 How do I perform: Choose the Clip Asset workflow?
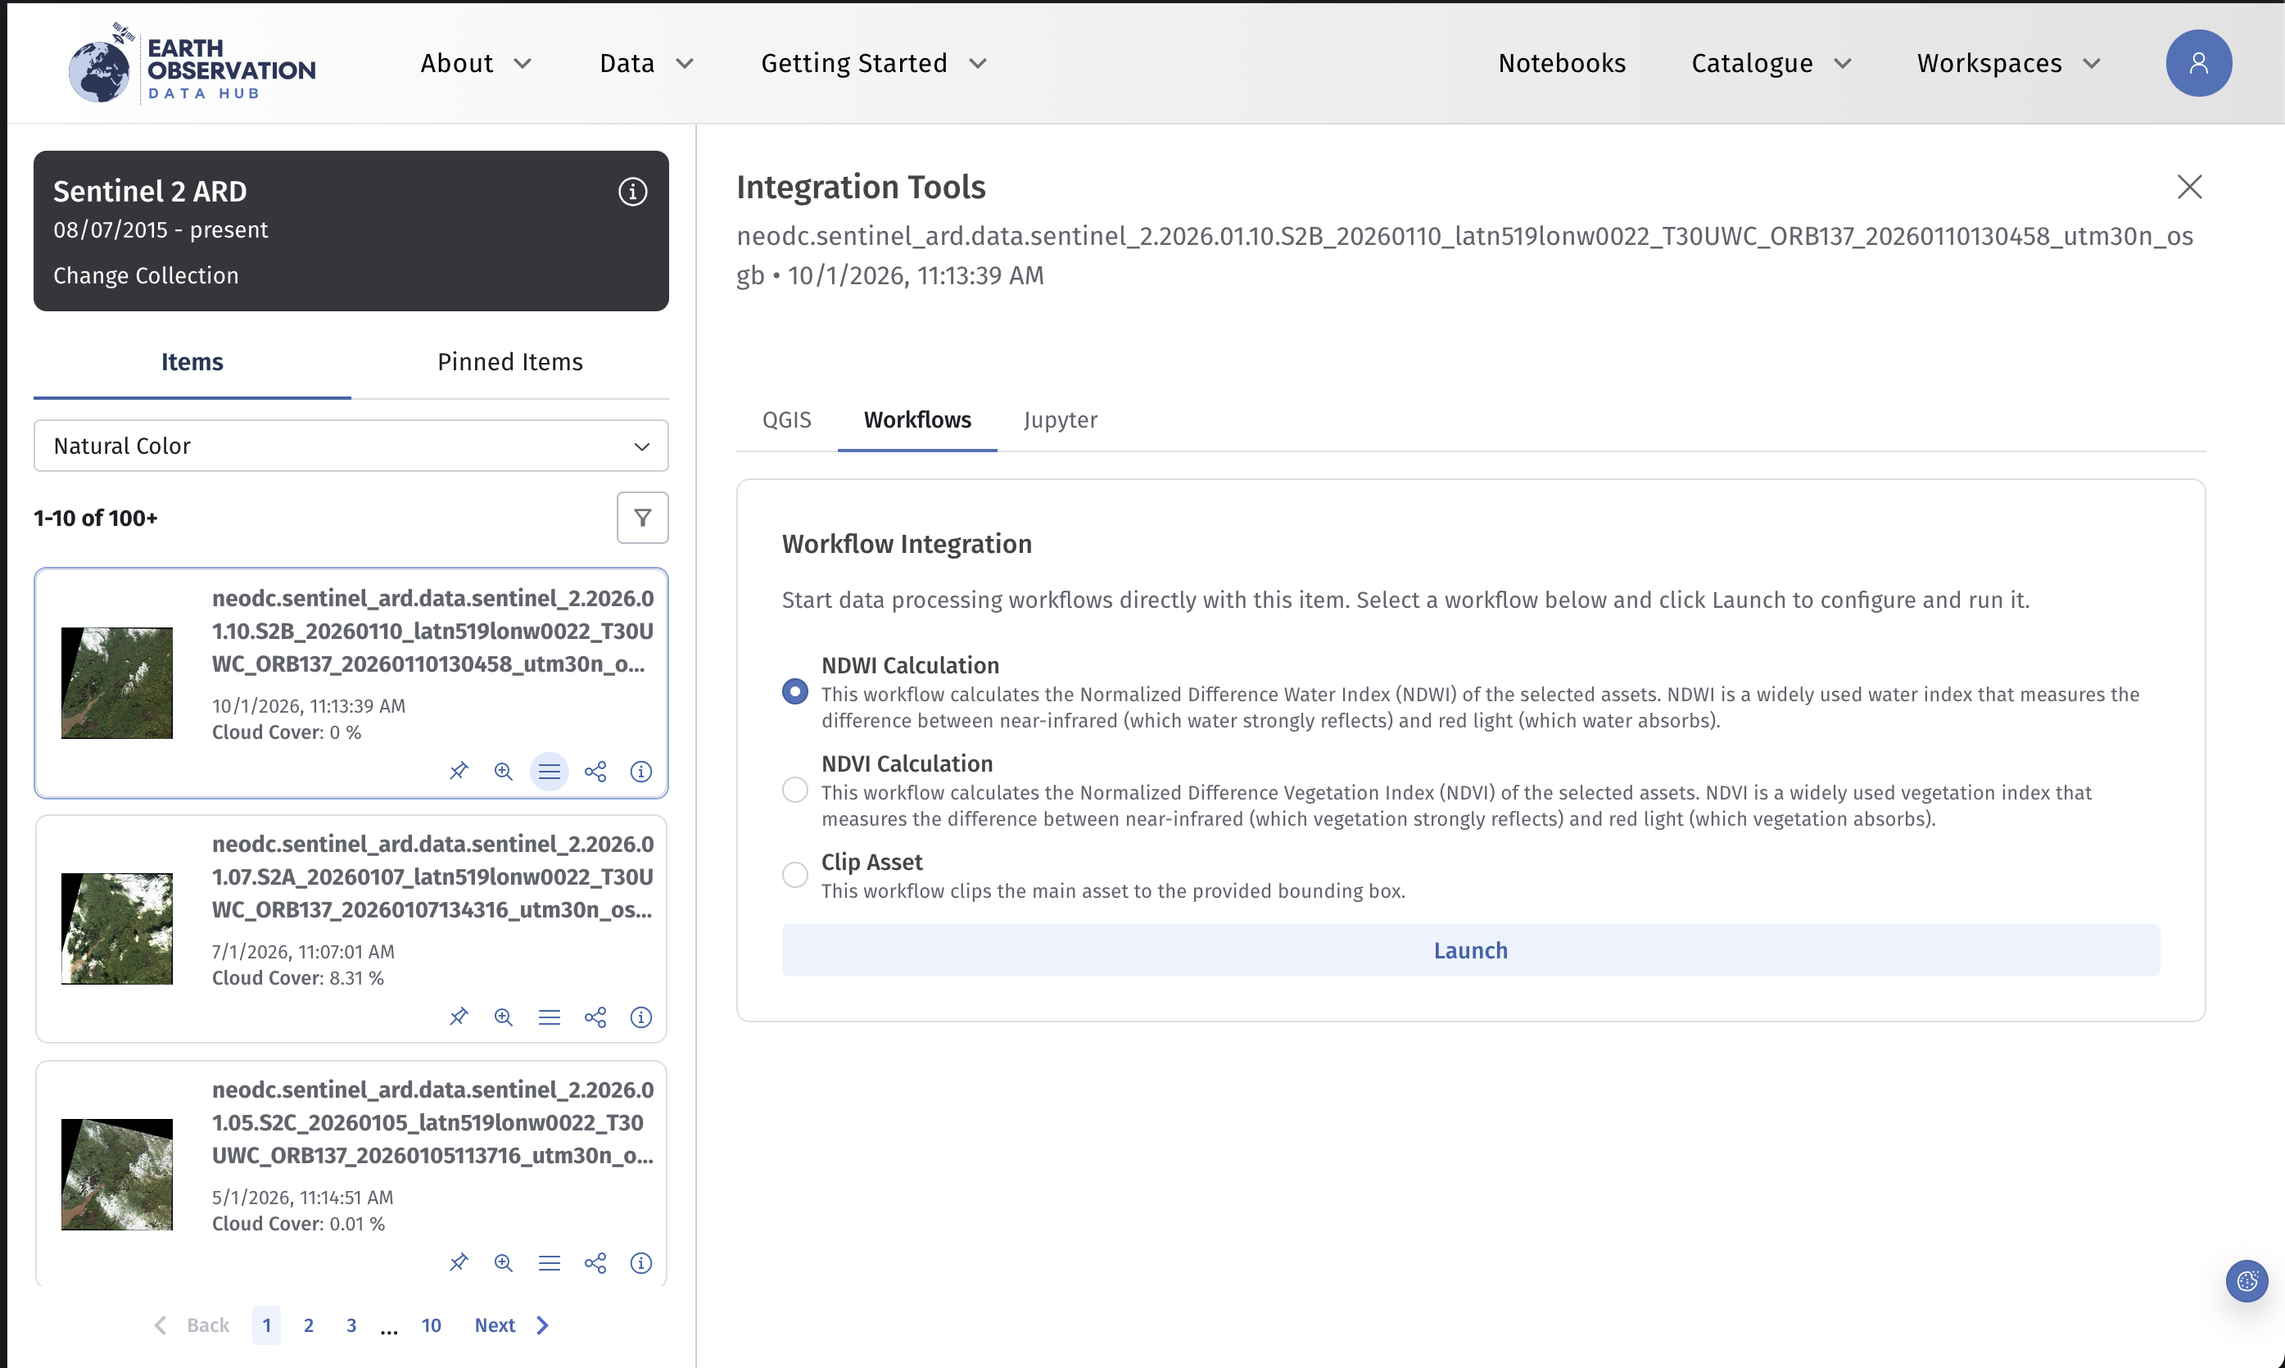pyautogui.click(x=794, y=873)
